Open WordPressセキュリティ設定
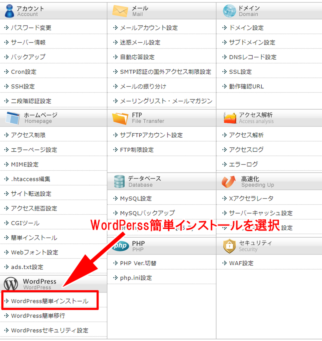The image size is (322, 341). [50, 330]
